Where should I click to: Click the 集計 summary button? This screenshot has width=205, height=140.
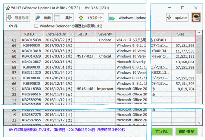point(64,18)
